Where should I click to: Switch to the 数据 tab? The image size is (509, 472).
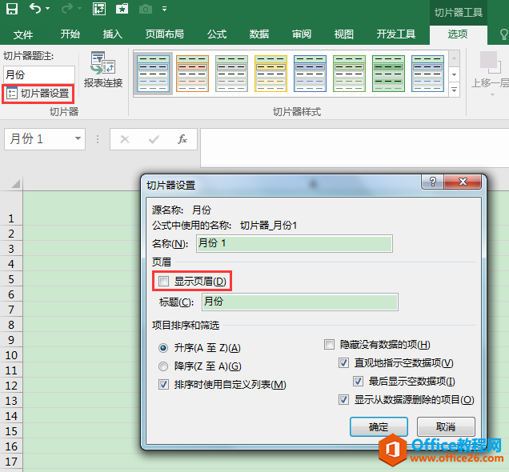(x=259, y=34)
